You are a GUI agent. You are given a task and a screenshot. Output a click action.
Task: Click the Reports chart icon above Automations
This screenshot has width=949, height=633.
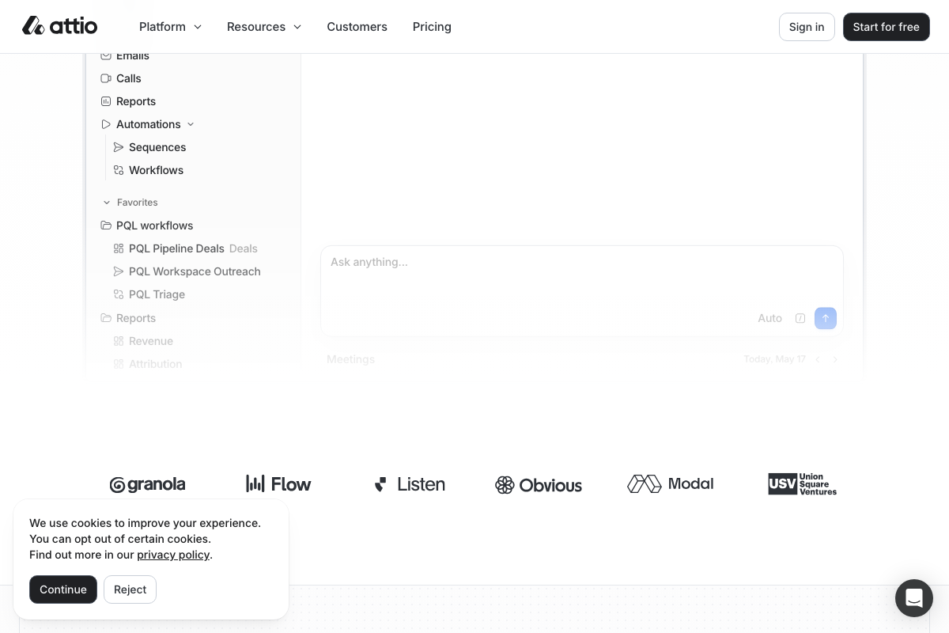106,101
